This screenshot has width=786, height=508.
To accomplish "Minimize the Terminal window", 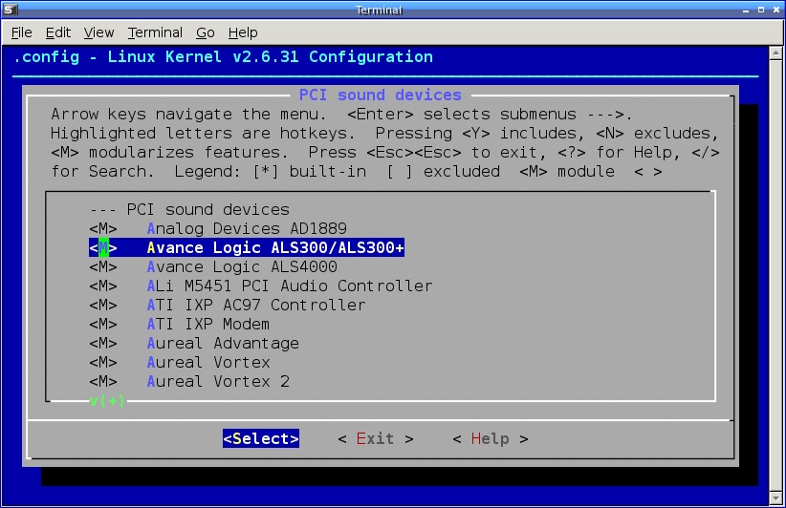I will click(x=746, y=10).
